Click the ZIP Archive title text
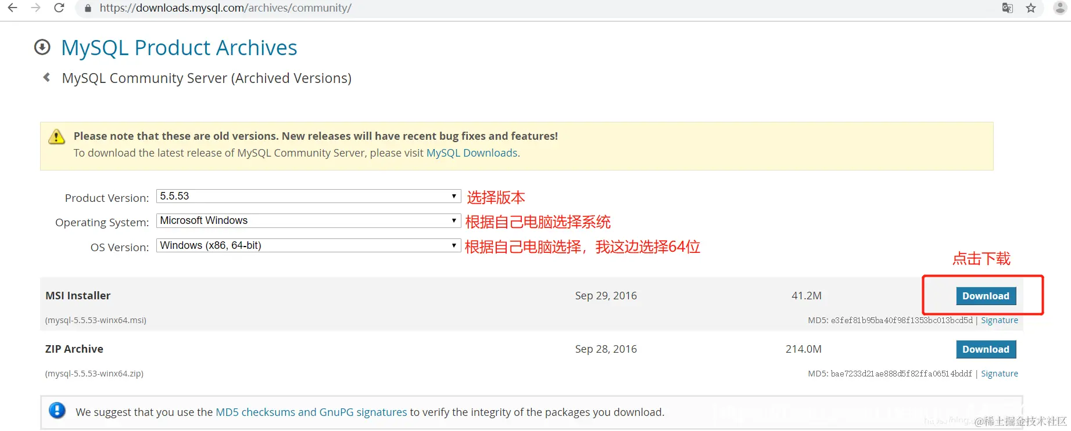The width and height of the screenshot is (1071, 431). (x=74, y=349)
